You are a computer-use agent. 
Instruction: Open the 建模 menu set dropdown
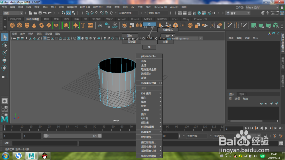13,13
